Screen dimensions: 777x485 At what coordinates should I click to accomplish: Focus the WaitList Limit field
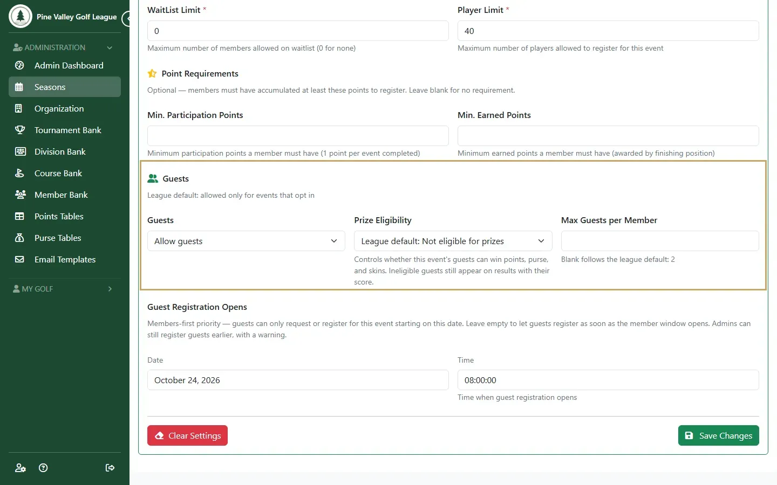[298, 31]
